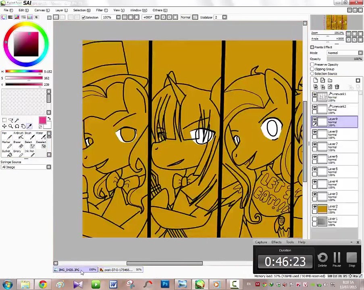Screen dimensions: 364x290
Task: Open the Canvas menu
Action: pos(42,10)
